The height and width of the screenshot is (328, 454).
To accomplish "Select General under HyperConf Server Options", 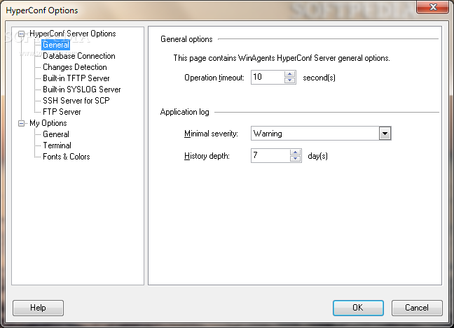I will tap(56, 45).
